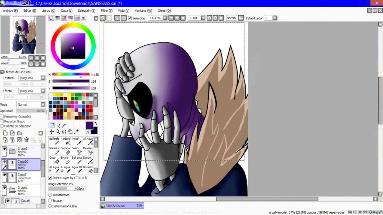Screen dimensions: 383x215
Task: Open the Ventana menu
Action: coord(143,10)
